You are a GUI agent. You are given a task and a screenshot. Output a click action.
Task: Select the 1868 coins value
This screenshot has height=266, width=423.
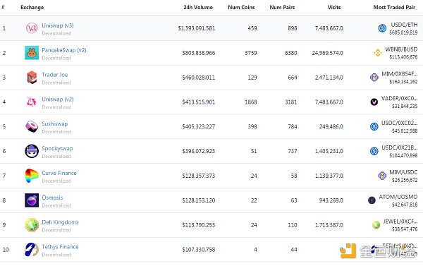pos(250,102)
